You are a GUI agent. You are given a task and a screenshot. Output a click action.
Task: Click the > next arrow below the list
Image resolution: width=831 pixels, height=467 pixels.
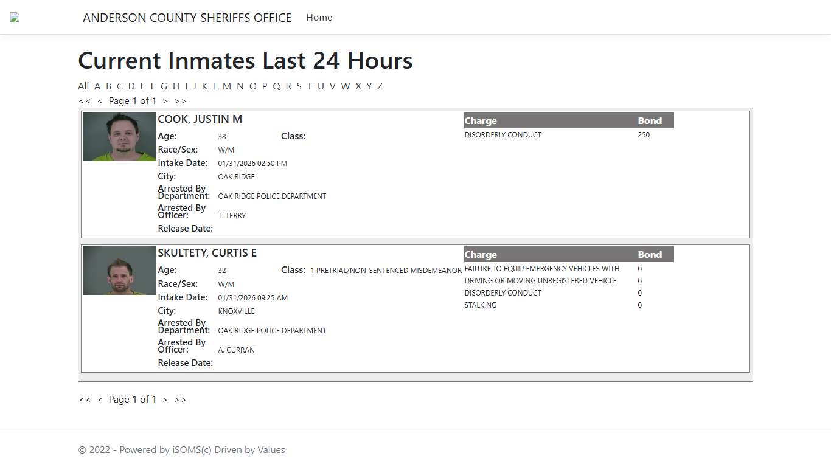(165, 400)
